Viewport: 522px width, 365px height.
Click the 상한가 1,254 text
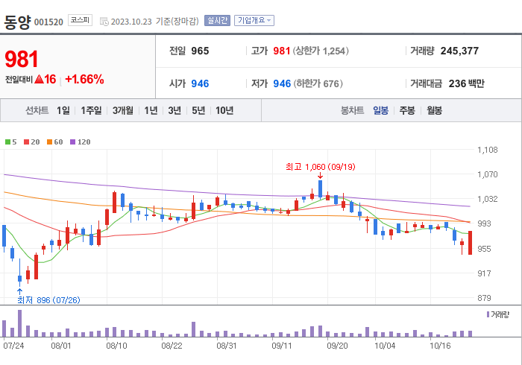[x=321, y=51]
